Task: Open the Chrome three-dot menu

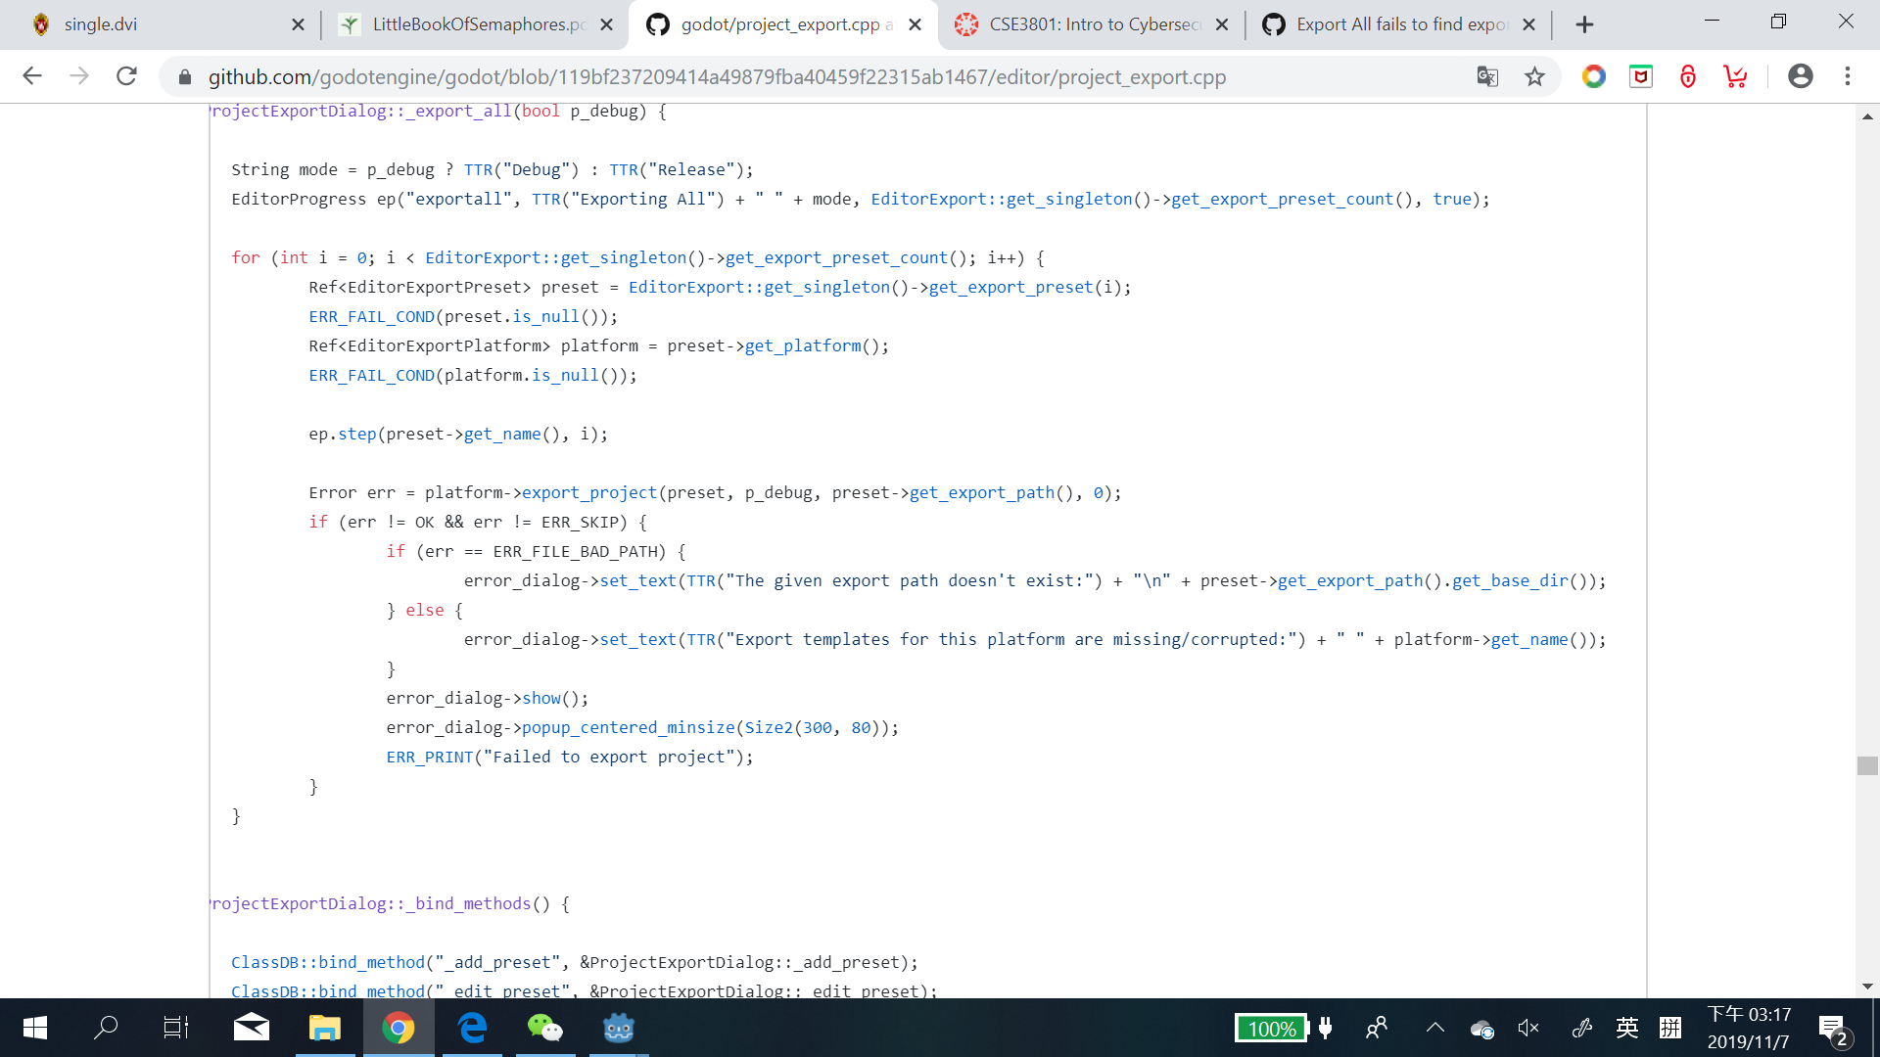Action: (x=1848, y=76)
